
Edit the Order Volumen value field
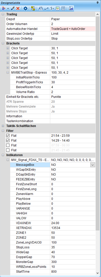click(x=73, y=24)
